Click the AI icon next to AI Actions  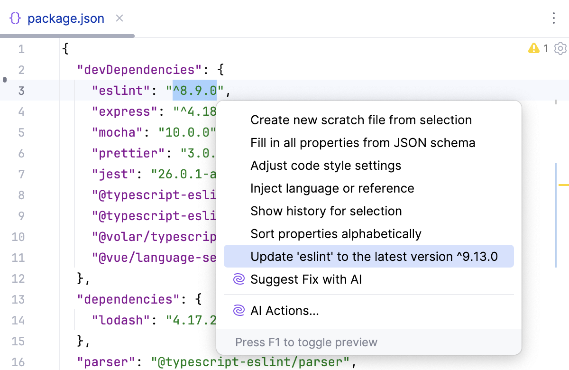239,311
